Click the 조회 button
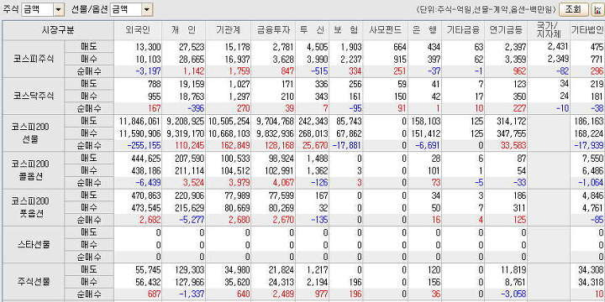The image size is (605, 302). point(573,9)
